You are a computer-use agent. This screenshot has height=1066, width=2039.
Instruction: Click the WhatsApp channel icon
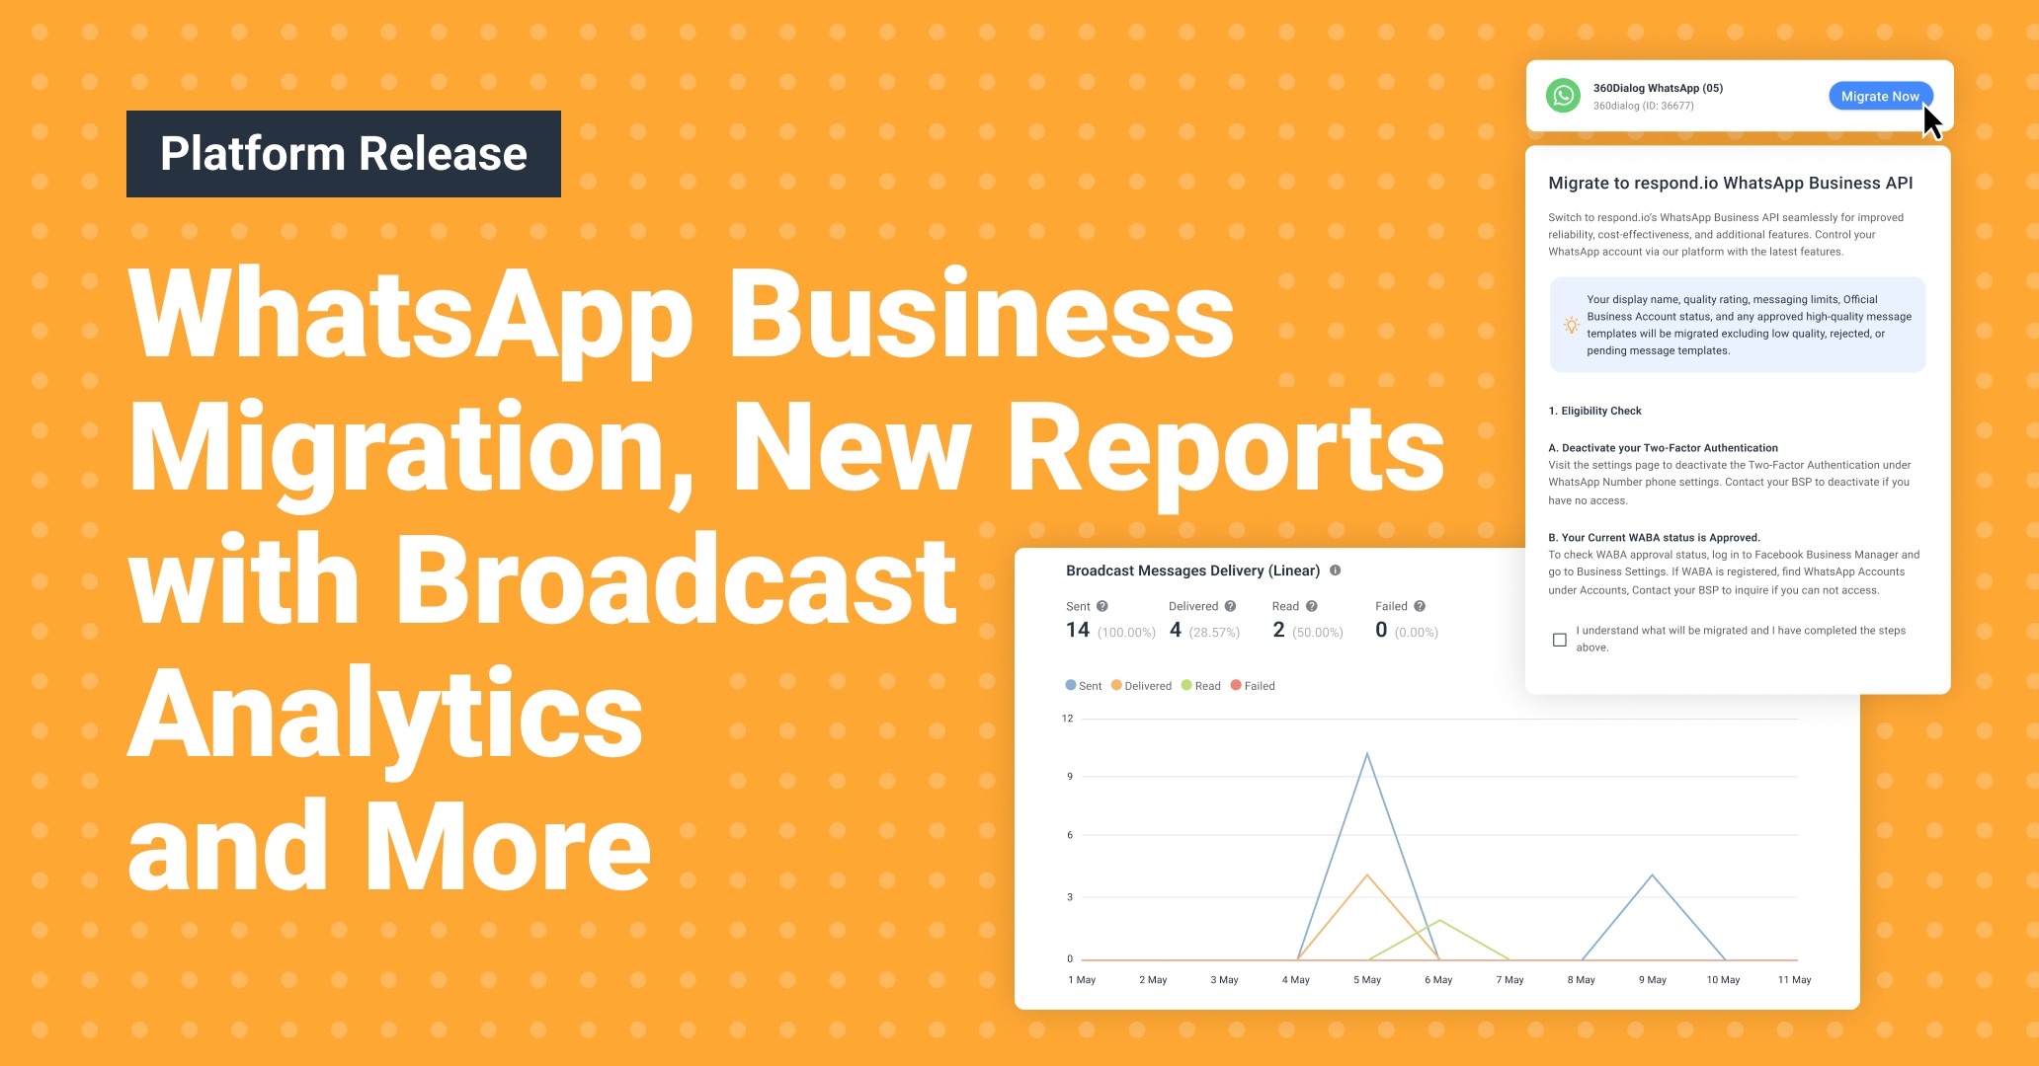click(1563, 96)
